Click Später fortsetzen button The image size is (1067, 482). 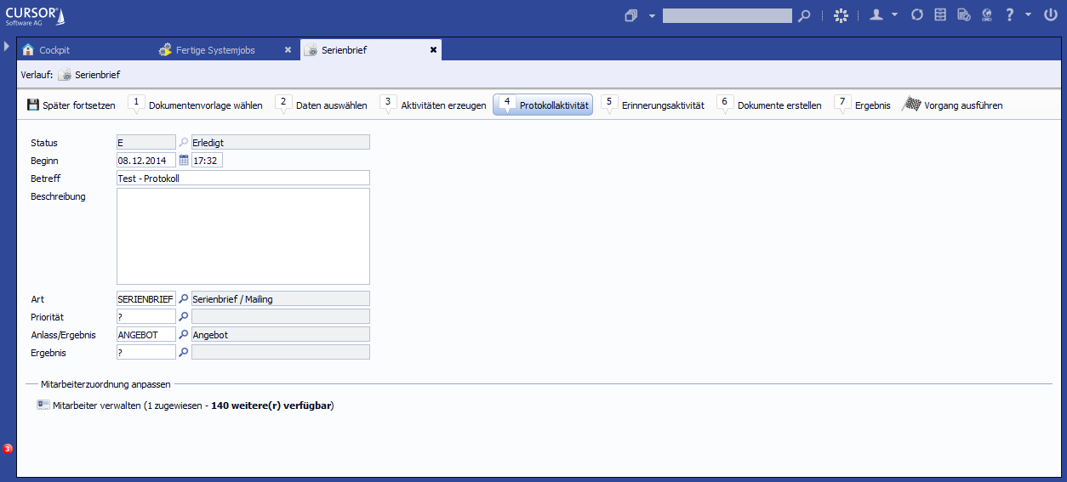click(71, 105)
